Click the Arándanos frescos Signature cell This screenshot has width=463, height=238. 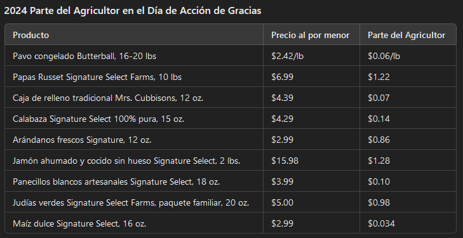click(x=134, y=139)
